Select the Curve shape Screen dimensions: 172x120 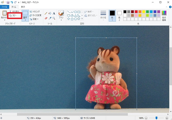tap(72, 12)
